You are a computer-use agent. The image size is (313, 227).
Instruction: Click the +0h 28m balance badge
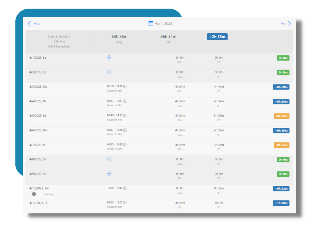pyautogui.click(x=281, y=102)
